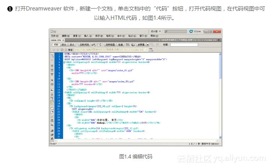
Task: Select the <body> tag in status bar
Action: point(53,144)
